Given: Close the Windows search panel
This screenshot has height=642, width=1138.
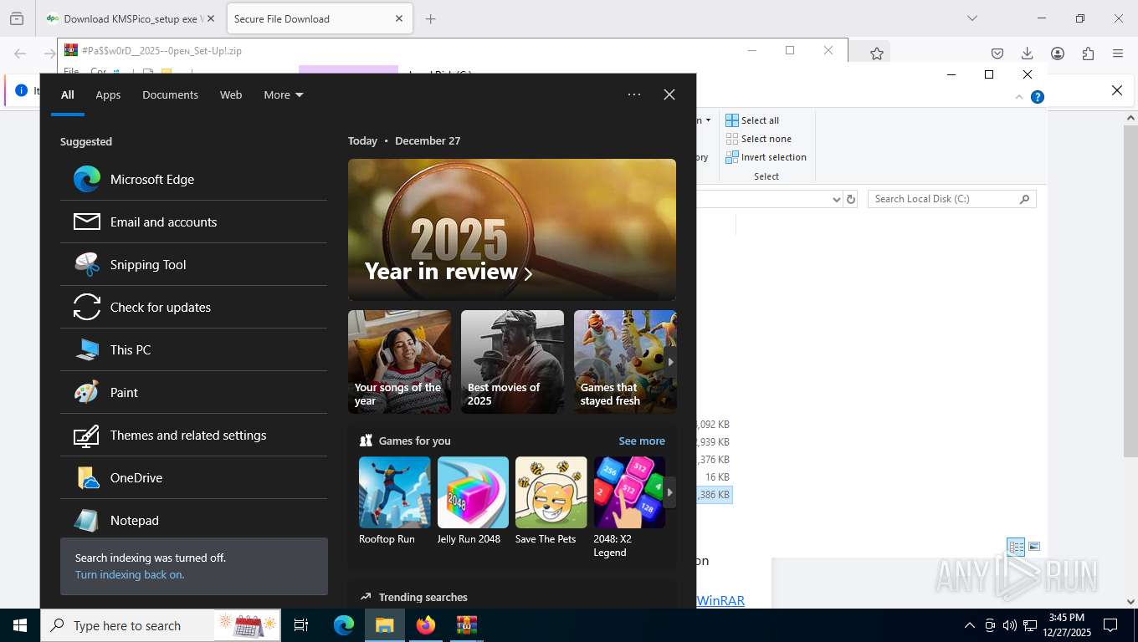Looking at the screenshot, I should click(669, 94).
